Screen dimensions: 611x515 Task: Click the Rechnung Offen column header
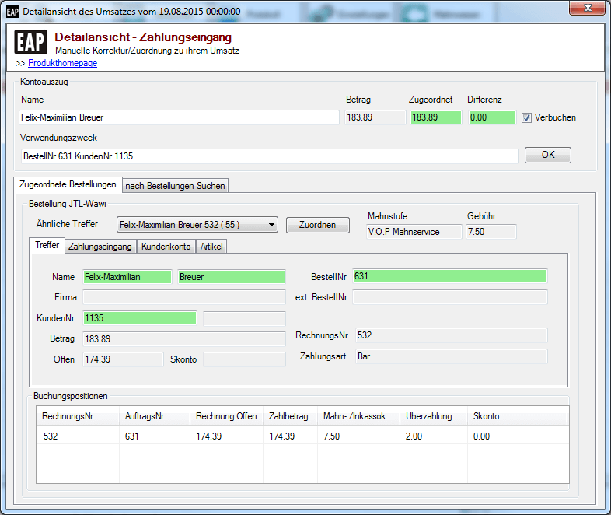click(226, 416)
